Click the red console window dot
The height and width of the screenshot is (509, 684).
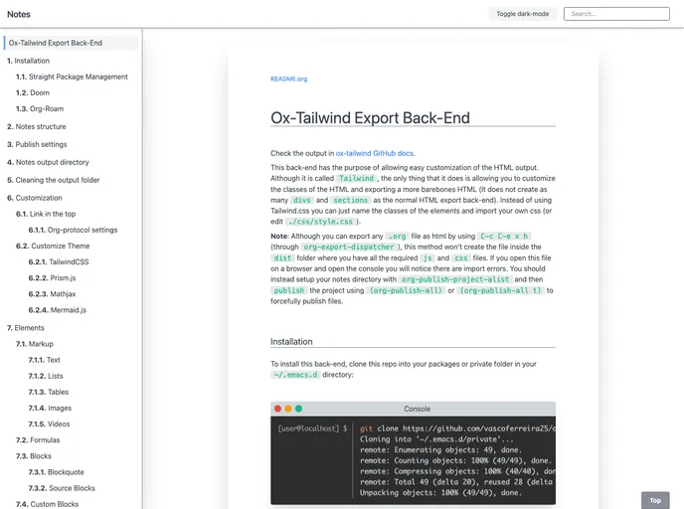coord(279,409)
